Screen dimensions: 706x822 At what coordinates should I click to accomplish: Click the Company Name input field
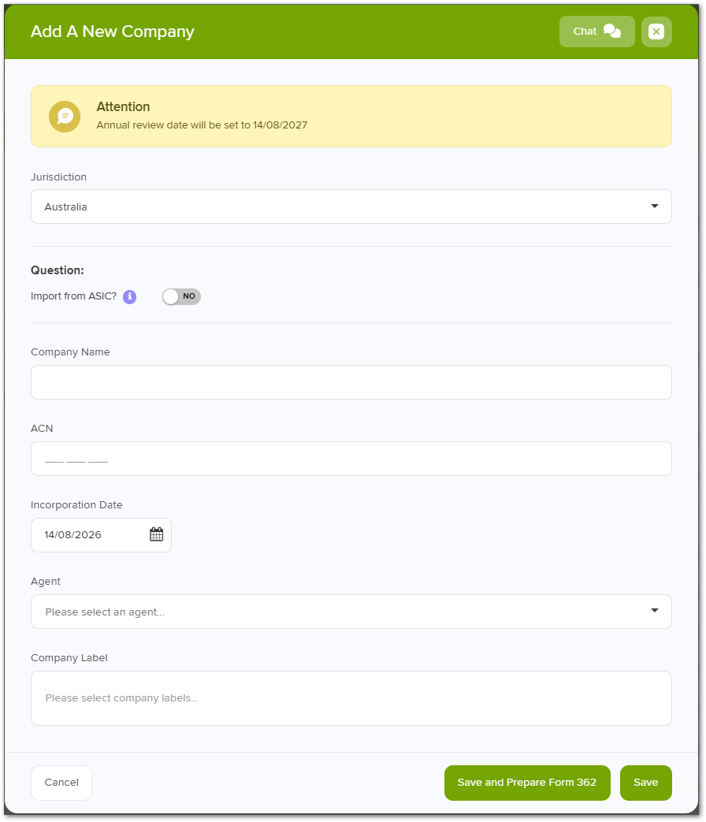[x=351, y=382]
